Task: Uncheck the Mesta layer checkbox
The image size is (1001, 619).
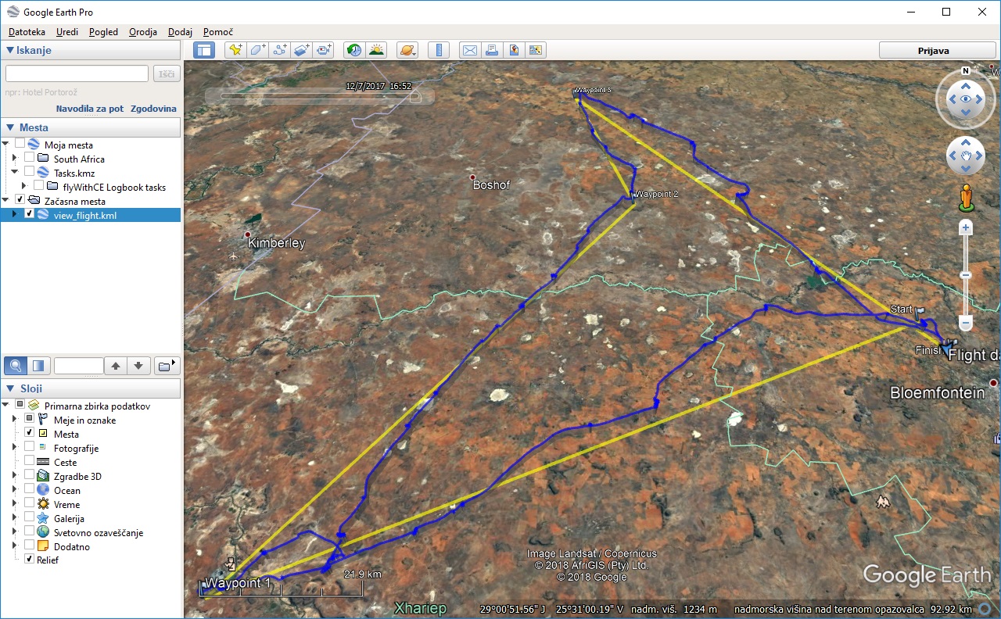Action: tap(29, 434)
